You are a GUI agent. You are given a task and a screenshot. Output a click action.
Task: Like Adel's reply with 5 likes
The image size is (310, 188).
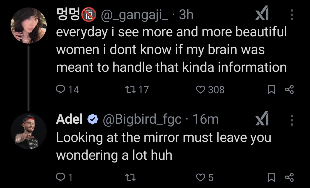200,177
